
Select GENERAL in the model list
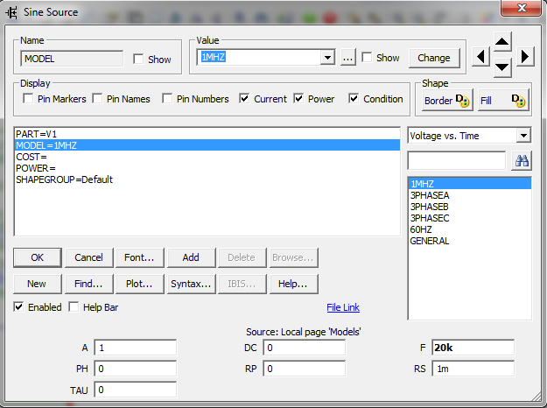pos(469,241)
